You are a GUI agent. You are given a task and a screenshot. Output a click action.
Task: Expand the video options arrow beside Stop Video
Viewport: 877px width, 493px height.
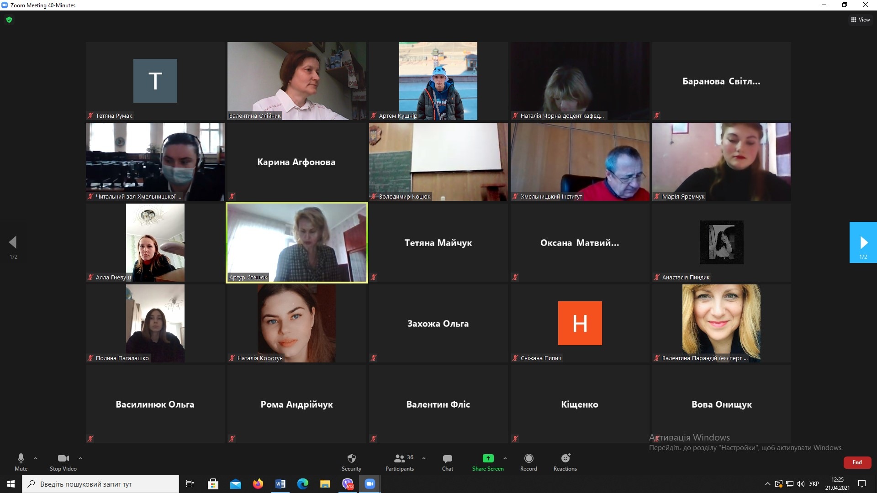coord(80,458)
